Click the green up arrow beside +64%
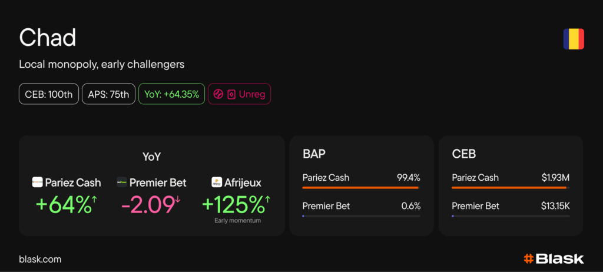603x272 pixels. (x=94, y=200)
